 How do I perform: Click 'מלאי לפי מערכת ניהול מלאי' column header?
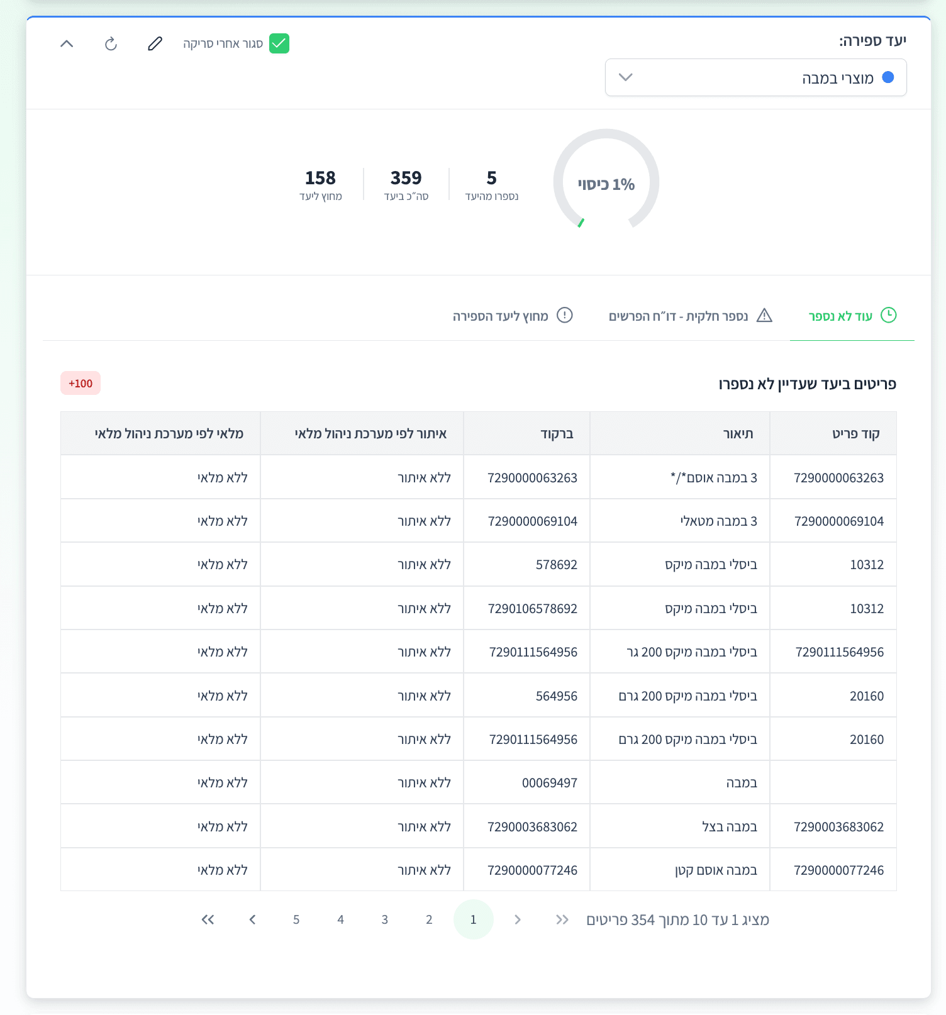[x=160, y=433]
